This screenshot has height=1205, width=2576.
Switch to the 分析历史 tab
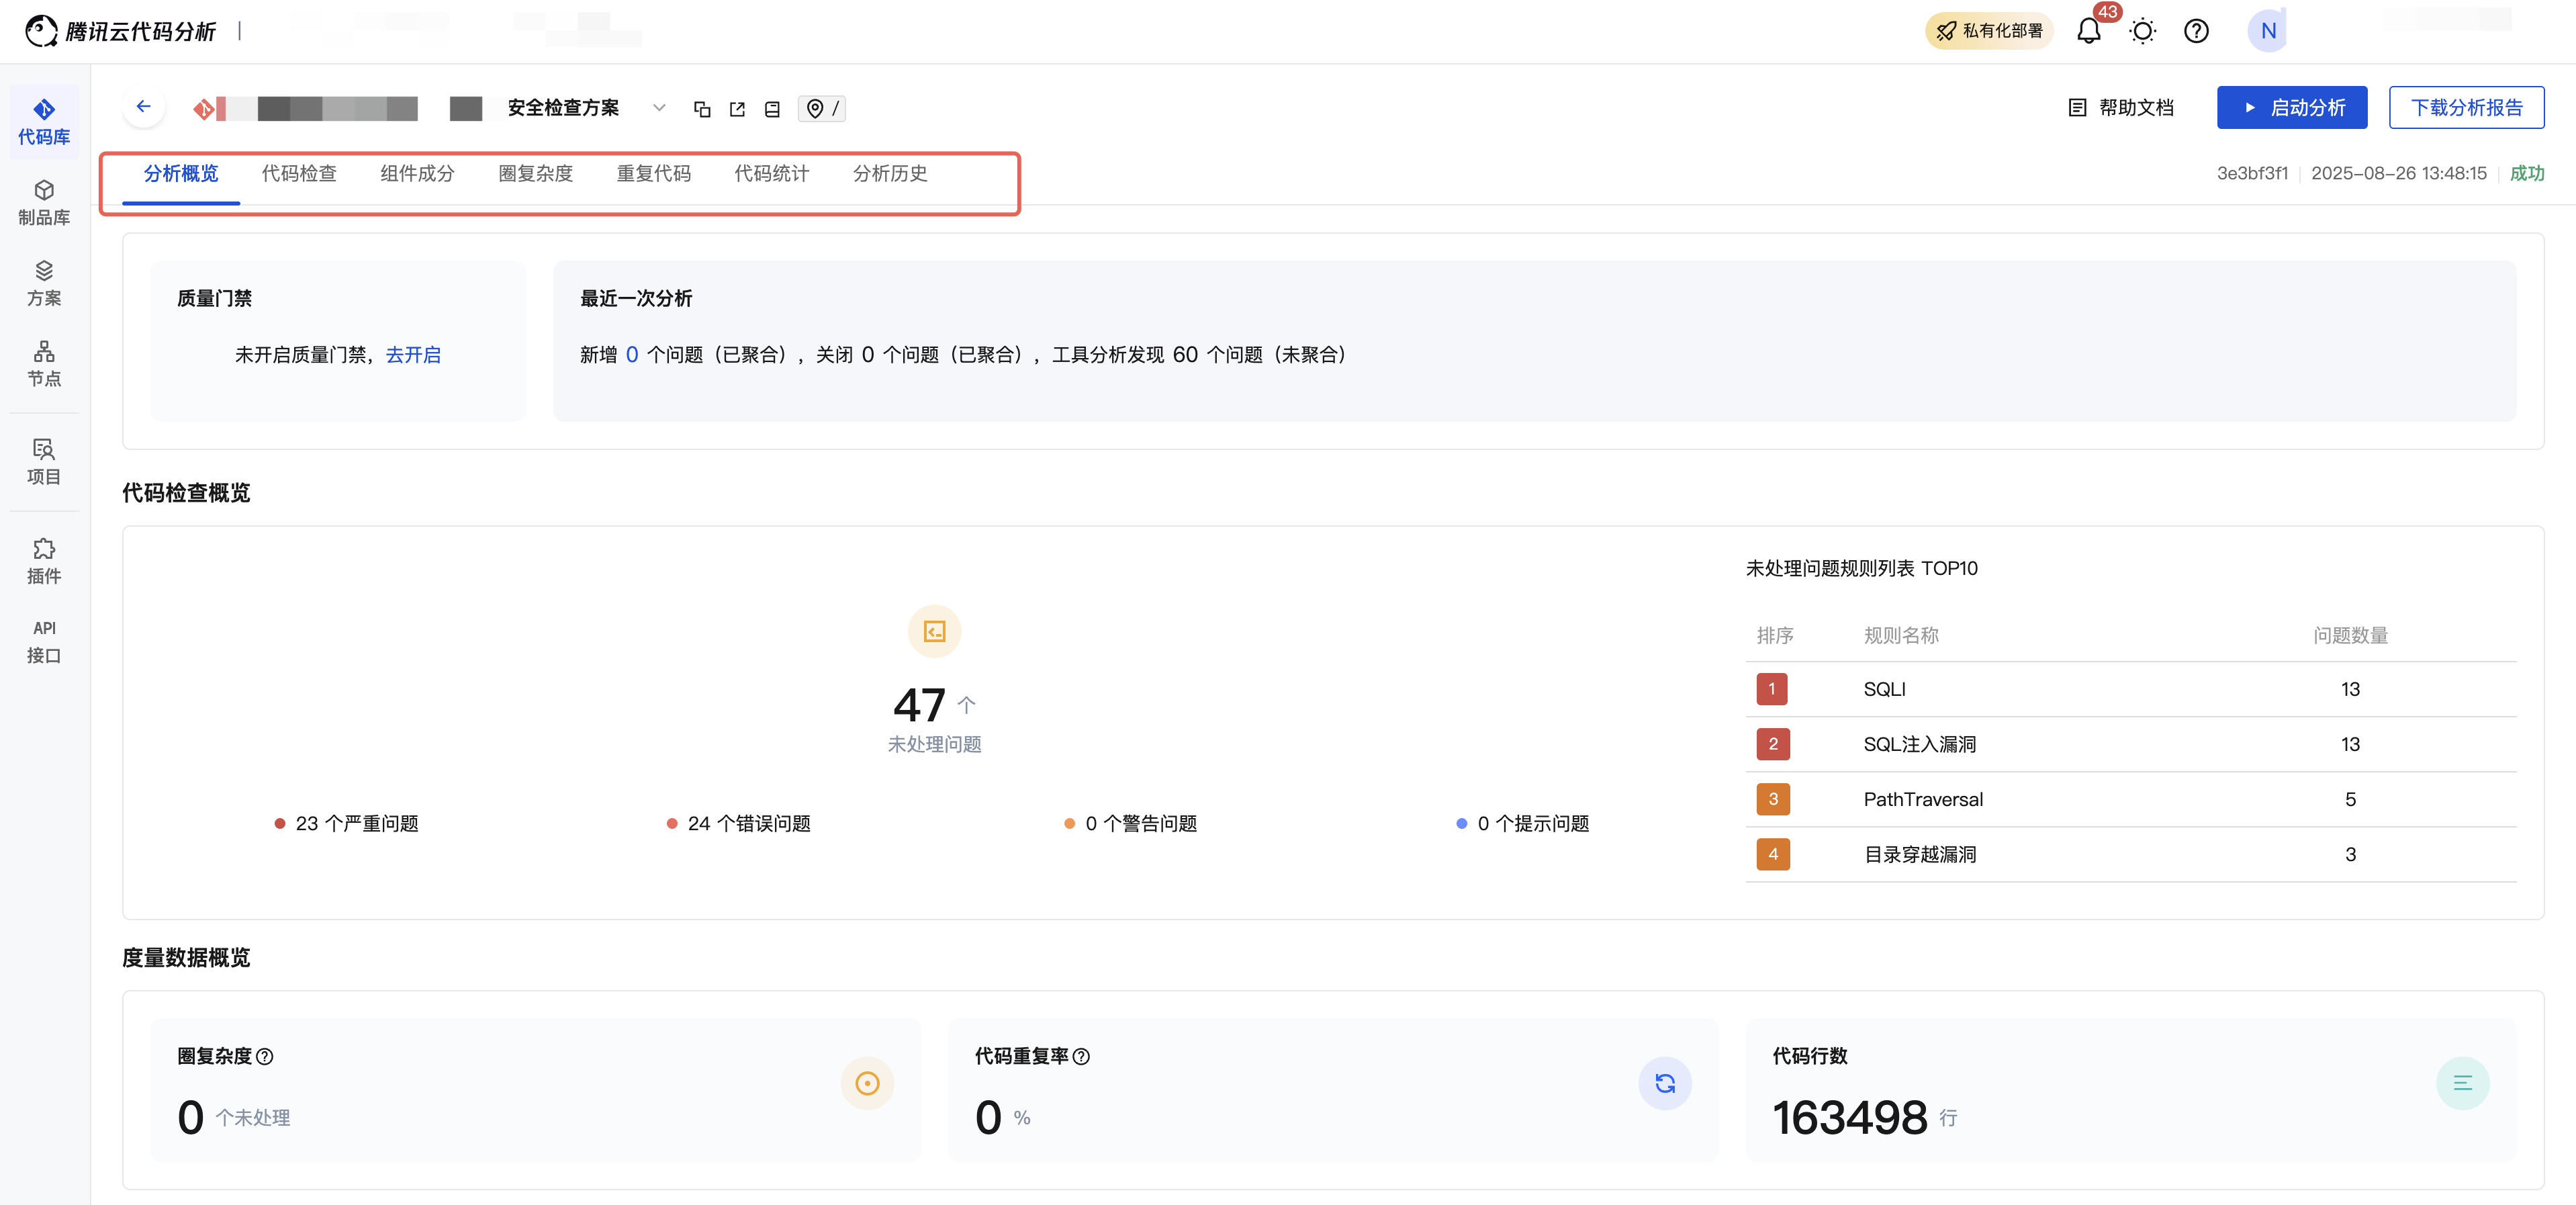tap(889, 173)
